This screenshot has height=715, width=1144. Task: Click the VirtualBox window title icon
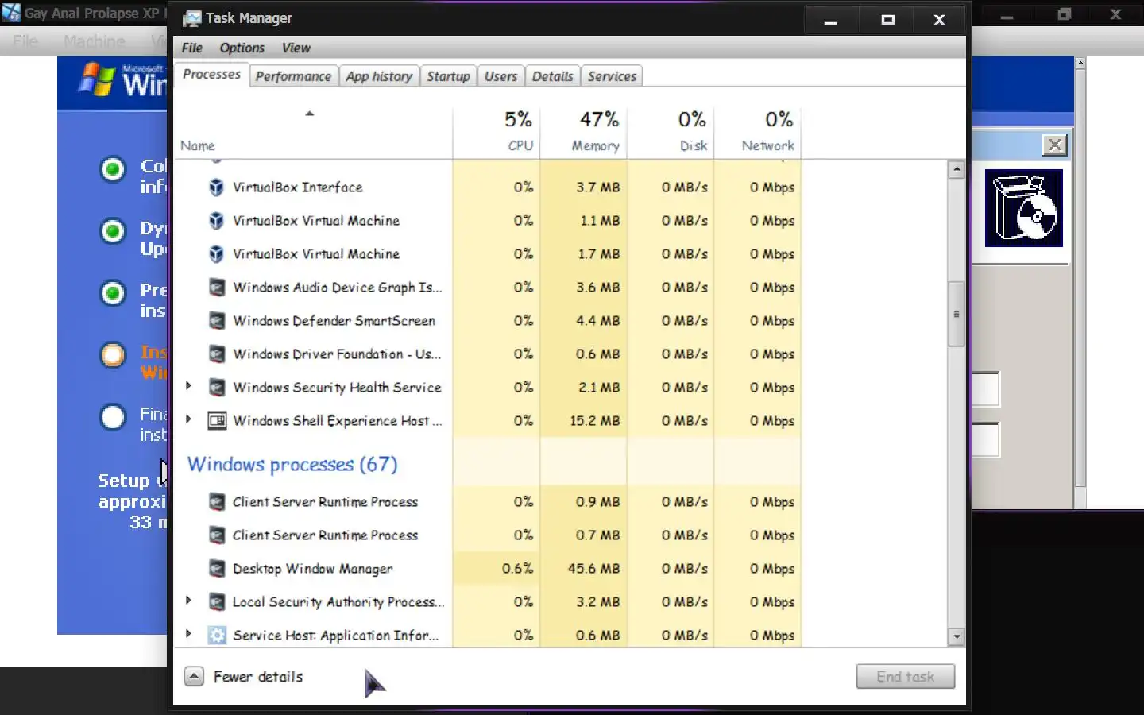tap(10, 13)
